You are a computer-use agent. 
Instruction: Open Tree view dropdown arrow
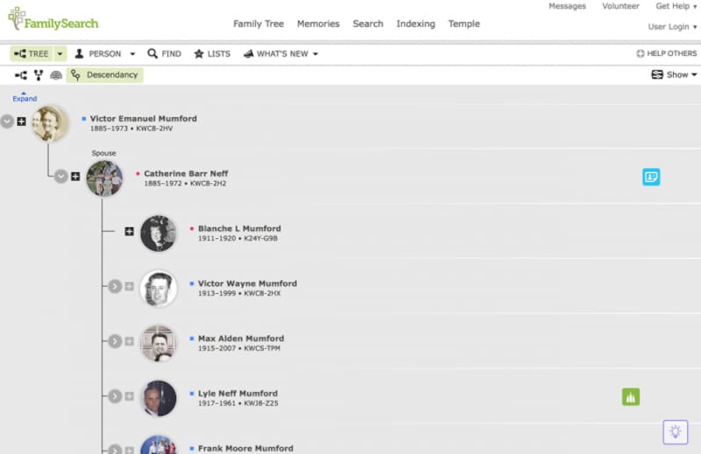pyautogui.click(x=60, y=53)
